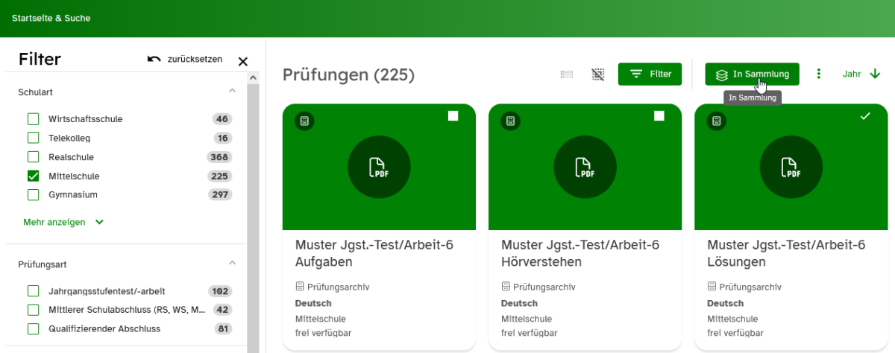Click the archive badge icon on Lösungen card

tap(715, 121)
